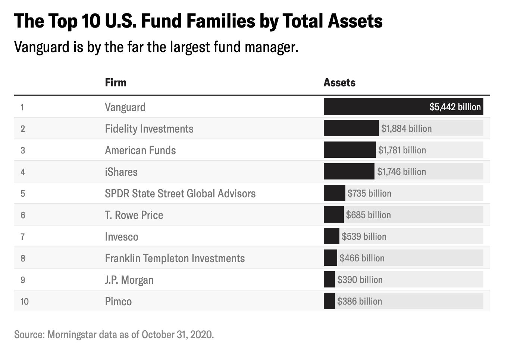The image size is (511, 353).
Task: Select Franklin Templeton Investments
Action: tap(175, 258)
